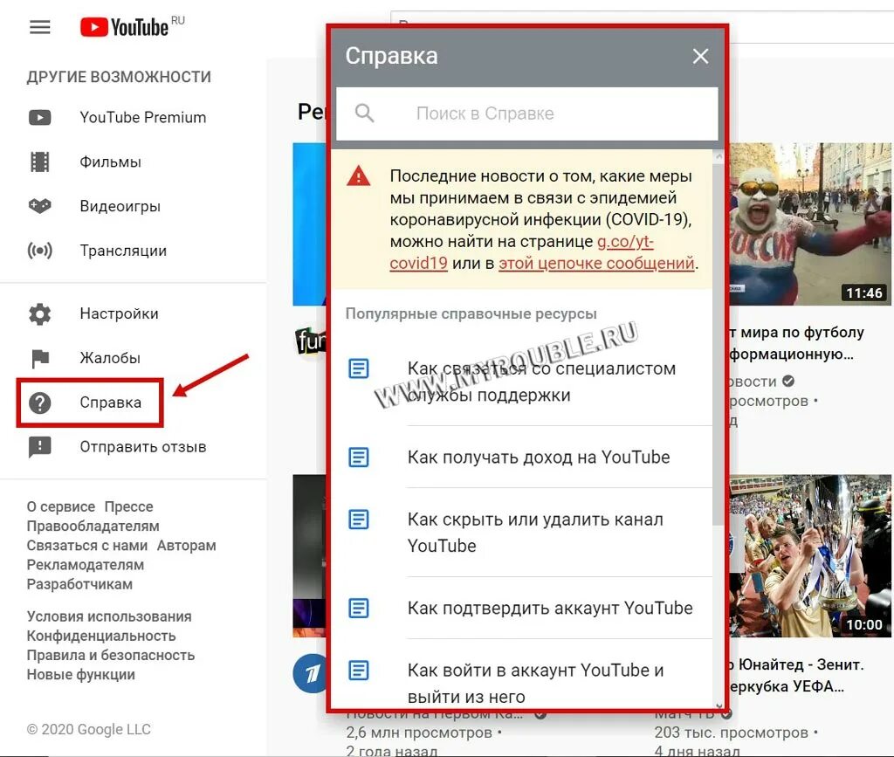Click the help panel scroll down arrow
This screenshot has height=757, width=894.
[x=719, y=705]
